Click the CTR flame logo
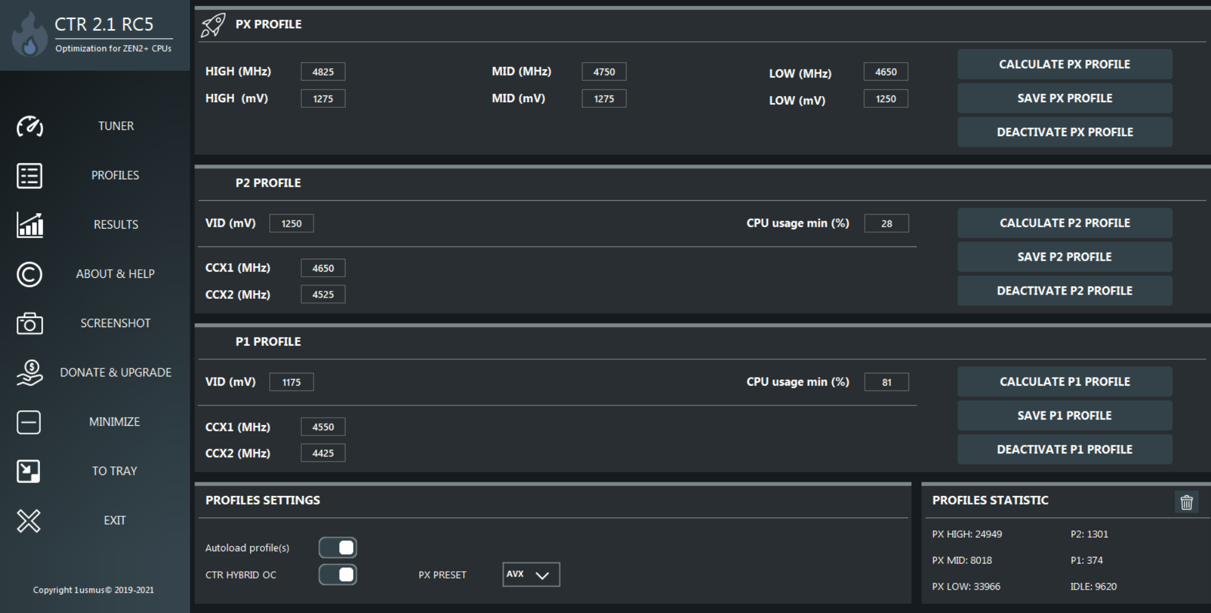This screenshot has height=613, width=1211. click(29, 35)
